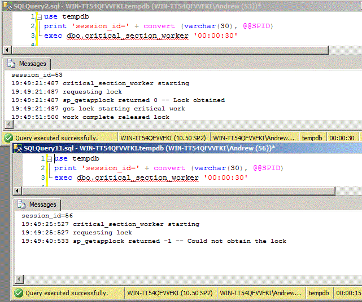Click tempdb database in bottom status bar
The height and width of the screenshot is (302, 362).
click(x=319, y=293)
